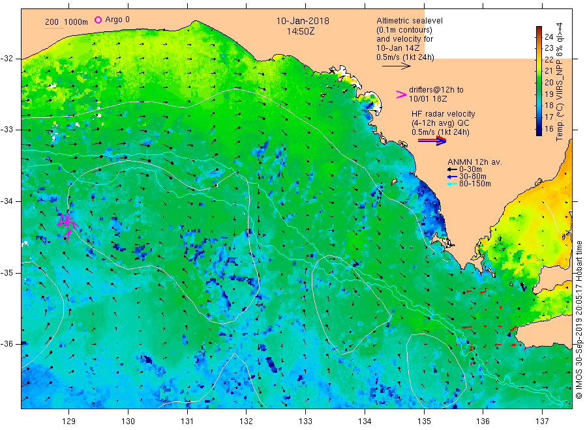Click the '10/01 18Z' drifter time text
The height and width of the screenshot is (430, 587).
pos(427,99)
